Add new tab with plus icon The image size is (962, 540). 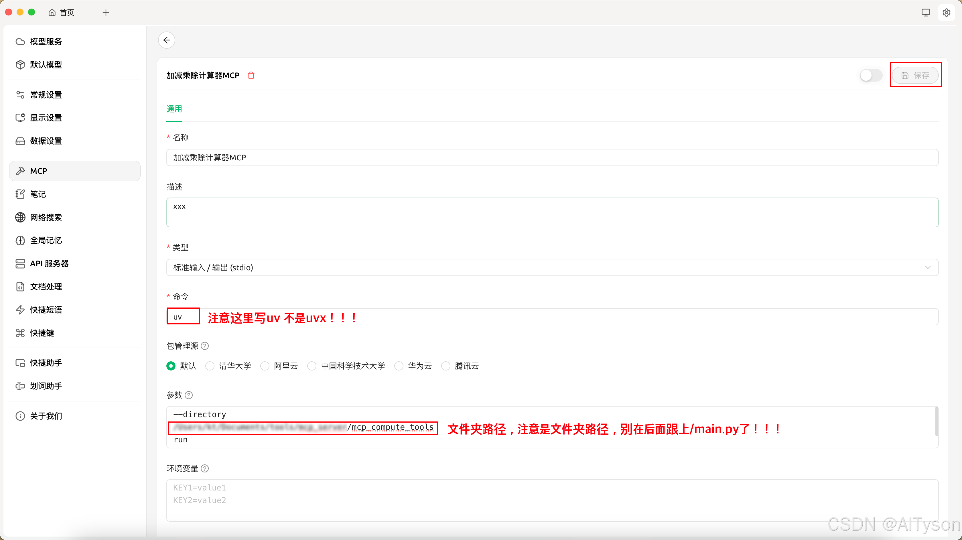point(106,12)
